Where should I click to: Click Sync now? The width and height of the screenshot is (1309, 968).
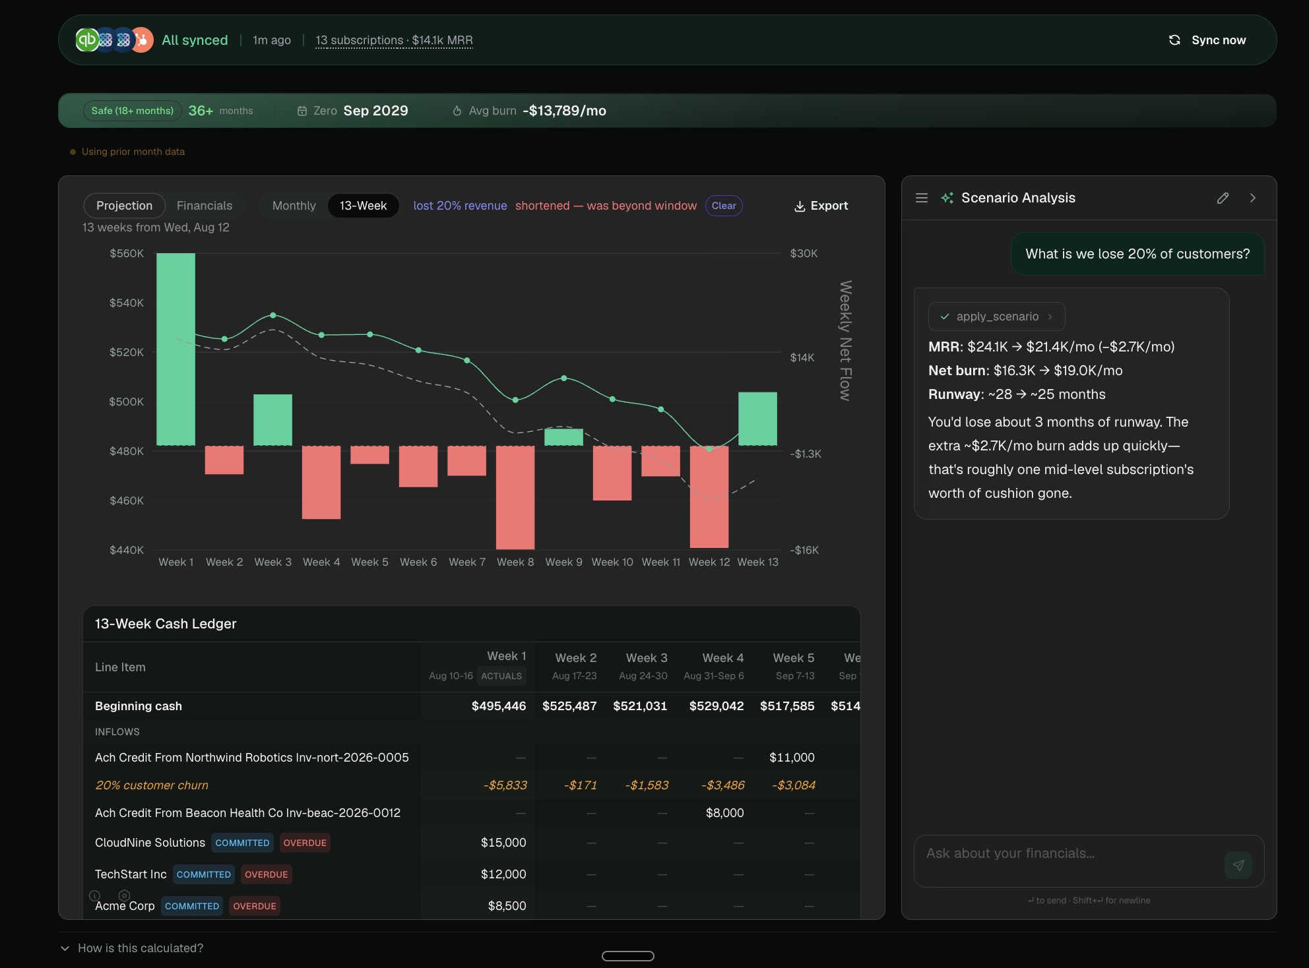point(1207,40)
